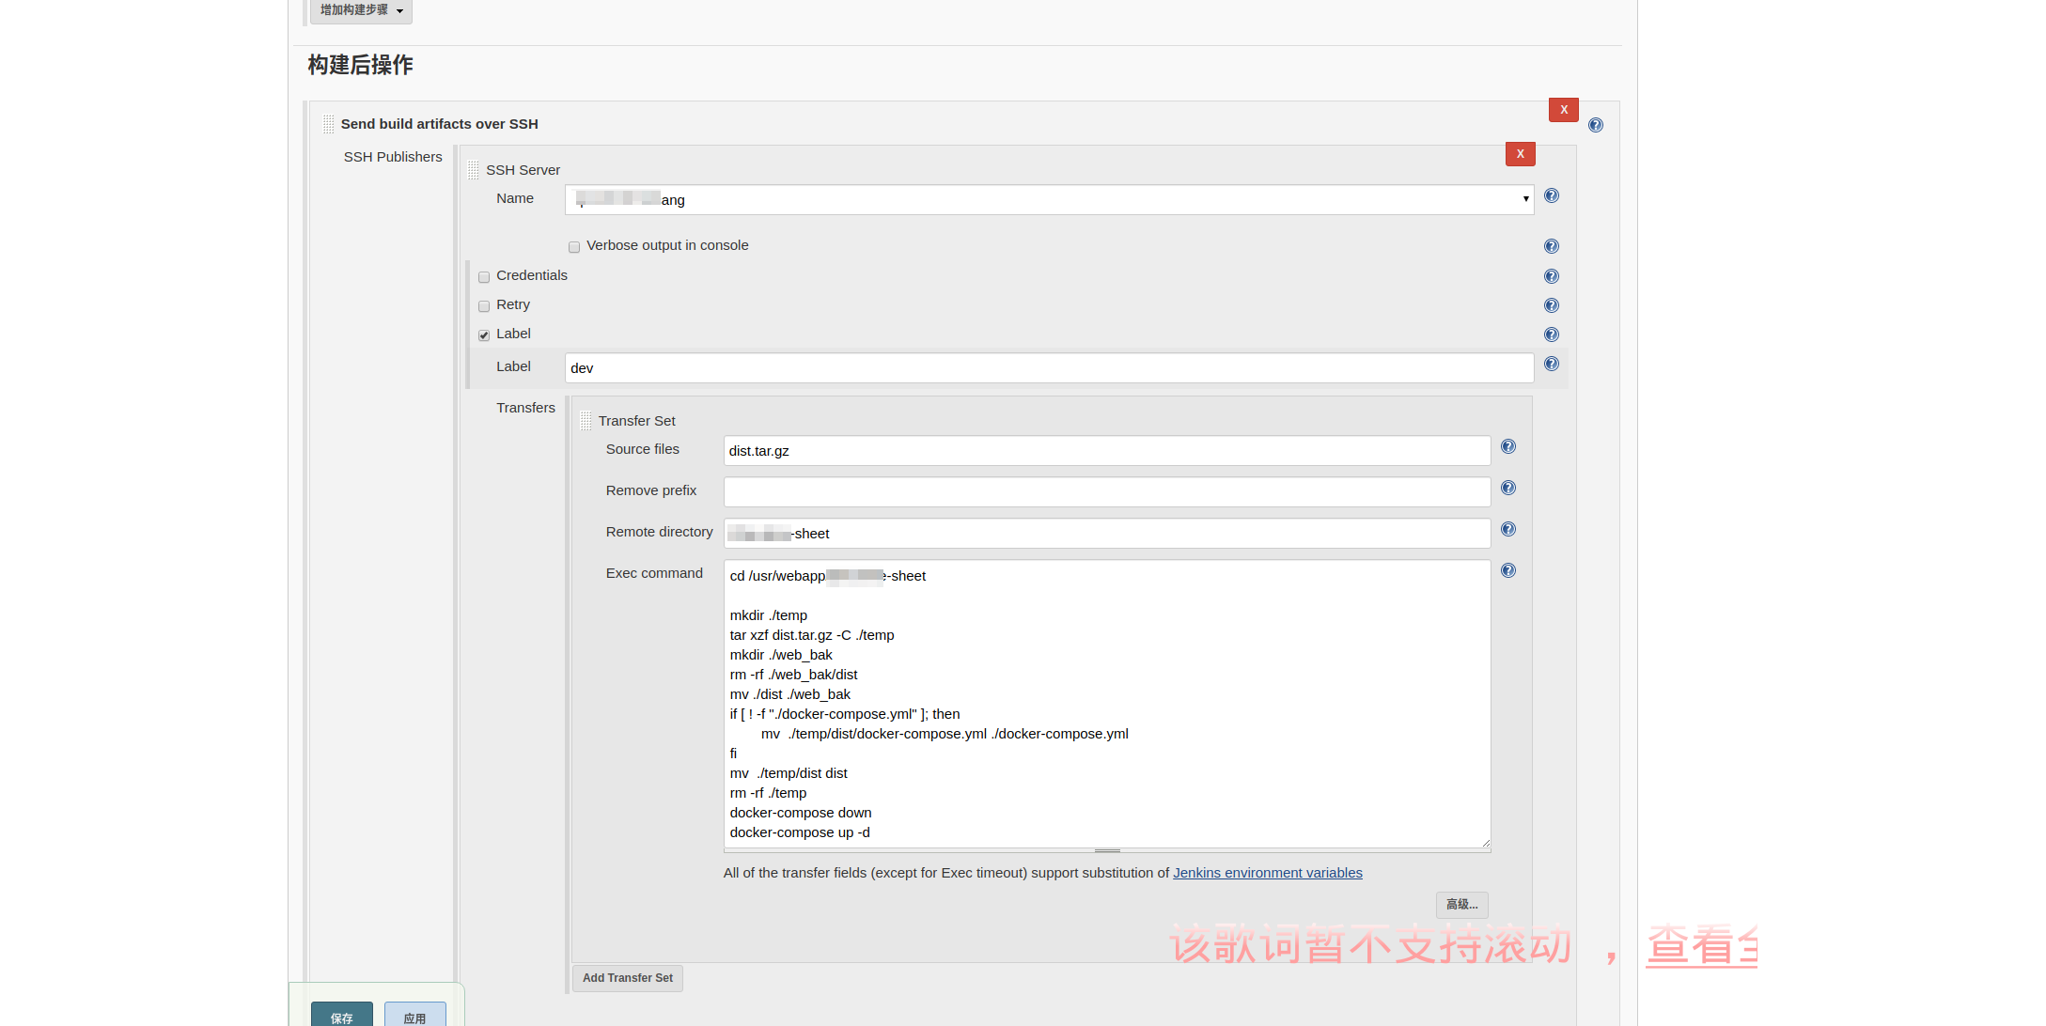Image resolution: width=2046 pixels, height=1026 pixels.
Task: Click the 高级... advanced button
Action: pyautogui.click(x=1462, y=905)
